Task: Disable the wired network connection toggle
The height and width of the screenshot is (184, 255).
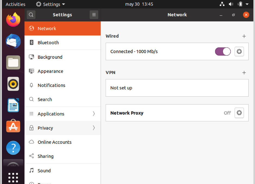Action: (x=223, y=51)
